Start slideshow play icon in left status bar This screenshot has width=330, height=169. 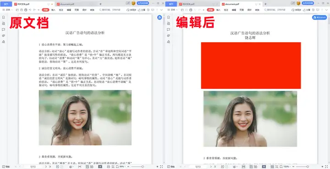coord(100,167)
